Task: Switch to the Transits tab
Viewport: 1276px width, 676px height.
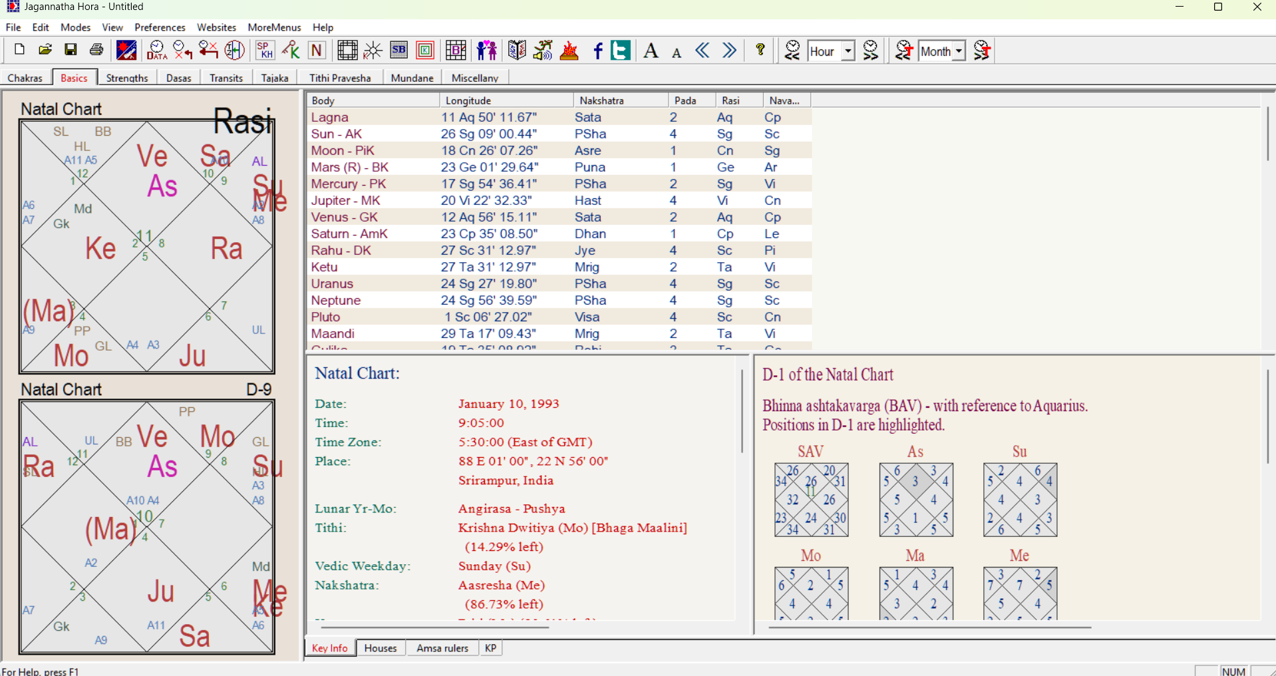Action: coord(226,78)
